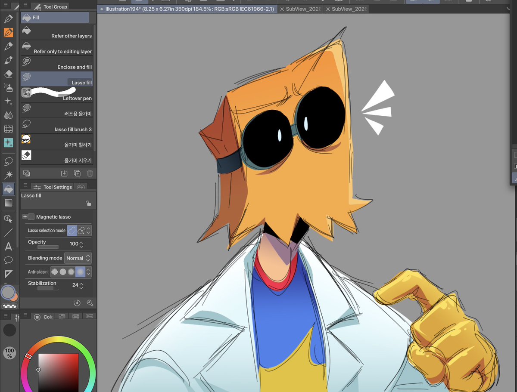The image size is (517, 392).
Task: Select the Enclose and fill sub tool
Action: (56, 63)
